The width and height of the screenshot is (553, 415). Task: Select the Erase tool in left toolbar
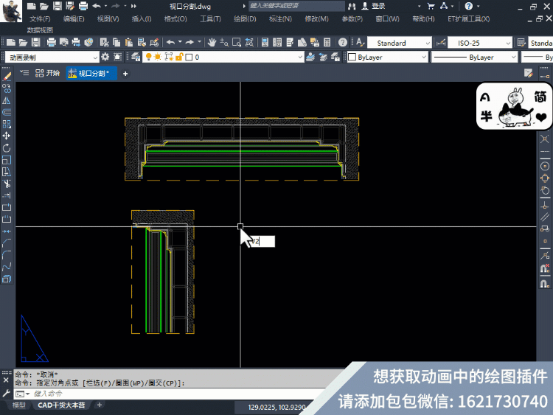point(7,76)
